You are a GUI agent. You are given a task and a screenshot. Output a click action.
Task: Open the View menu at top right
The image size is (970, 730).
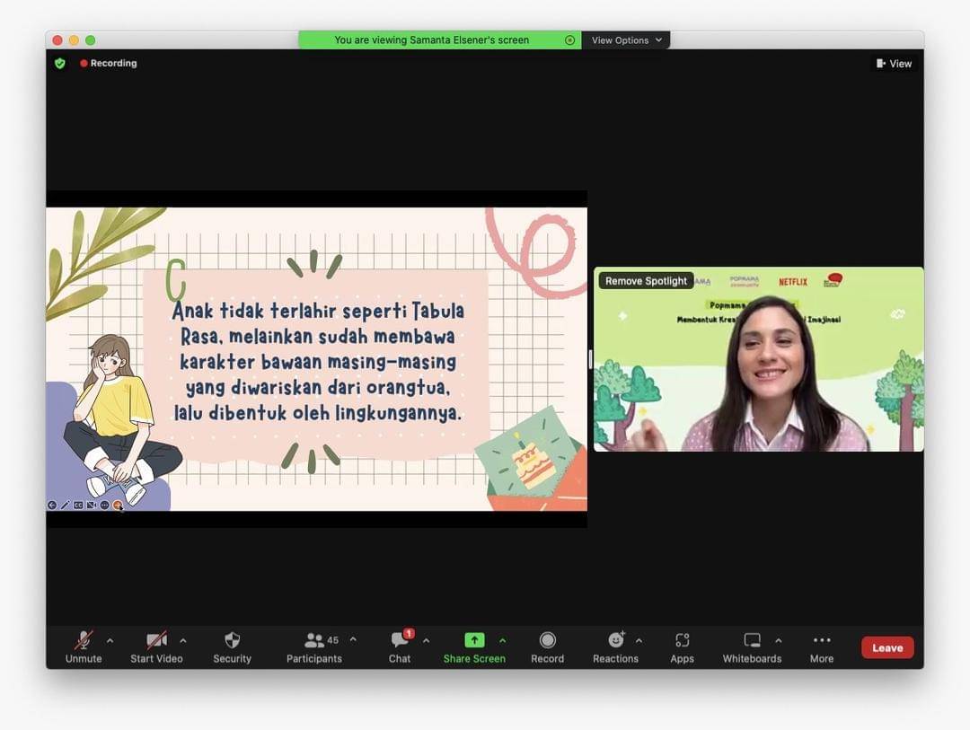click(894, 63)
